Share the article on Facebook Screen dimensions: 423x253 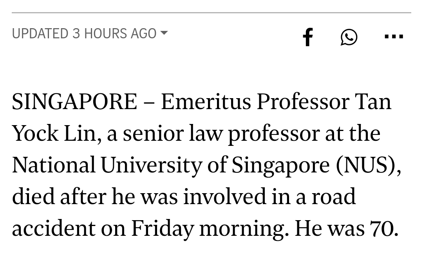click(x=308, y=37)
